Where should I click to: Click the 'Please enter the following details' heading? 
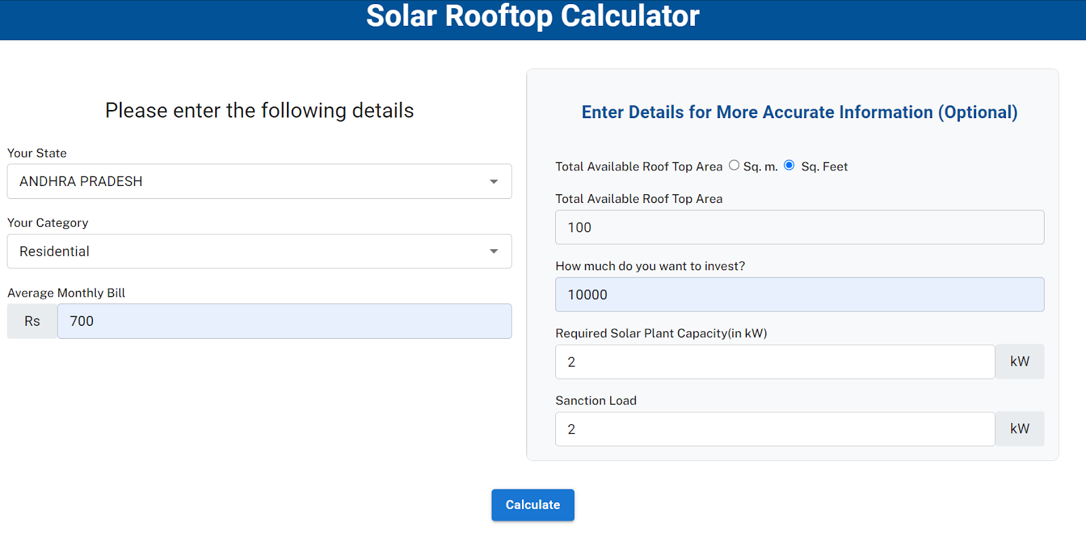coord(259,110)
